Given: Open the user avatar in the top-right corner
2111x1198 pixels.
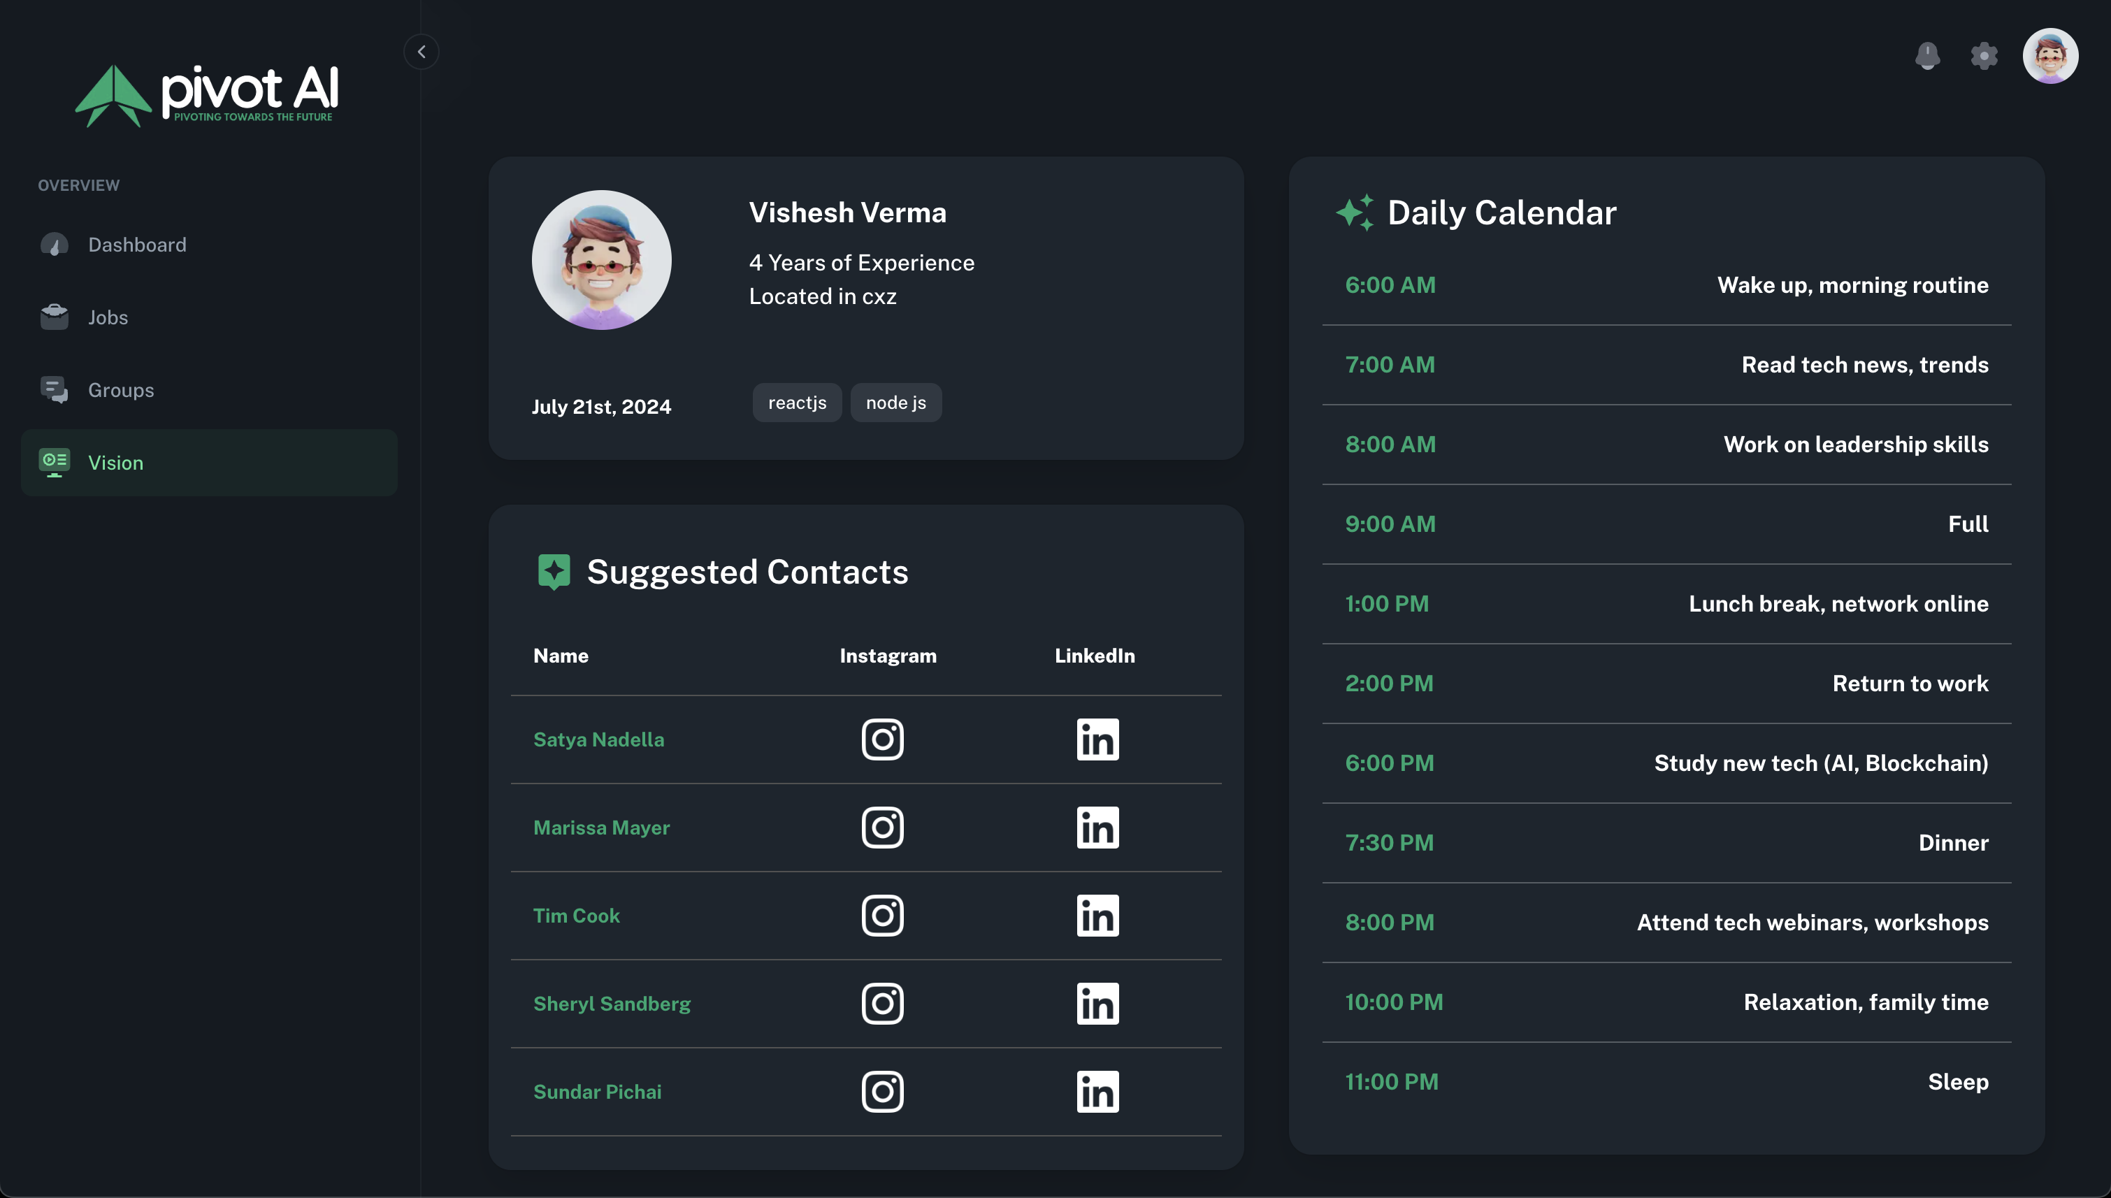Looking at the screenshot, I should coord(2050,56).
